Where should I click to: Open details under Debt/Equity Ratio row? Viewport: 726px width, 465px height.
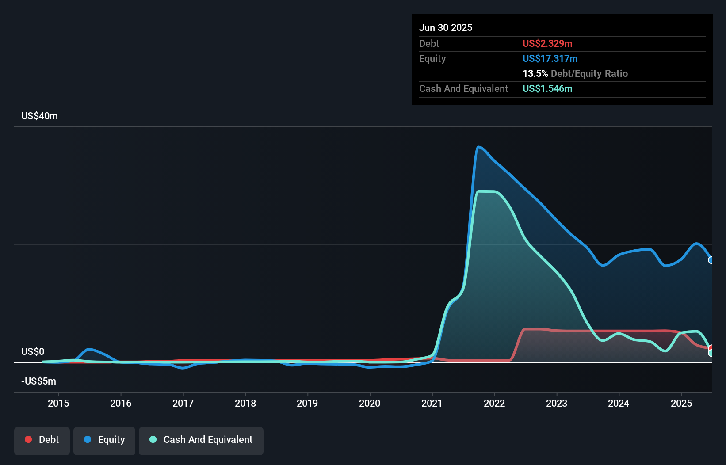[x=575, y=73]
